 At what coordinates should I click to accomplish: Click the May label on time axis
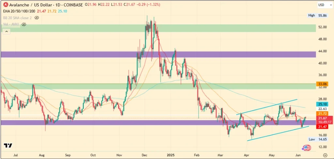(271, 155)
